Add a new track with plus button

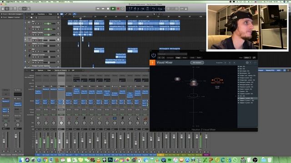pyautogui.click(x=27, y=18)
